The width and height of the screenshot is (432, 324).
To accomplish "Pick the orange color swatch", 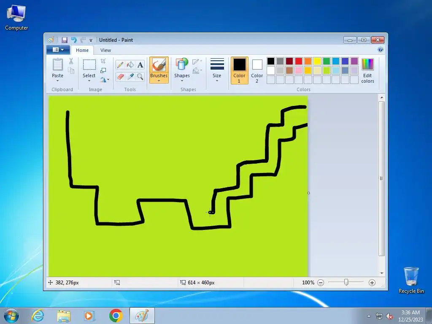I will coord(308,61).
